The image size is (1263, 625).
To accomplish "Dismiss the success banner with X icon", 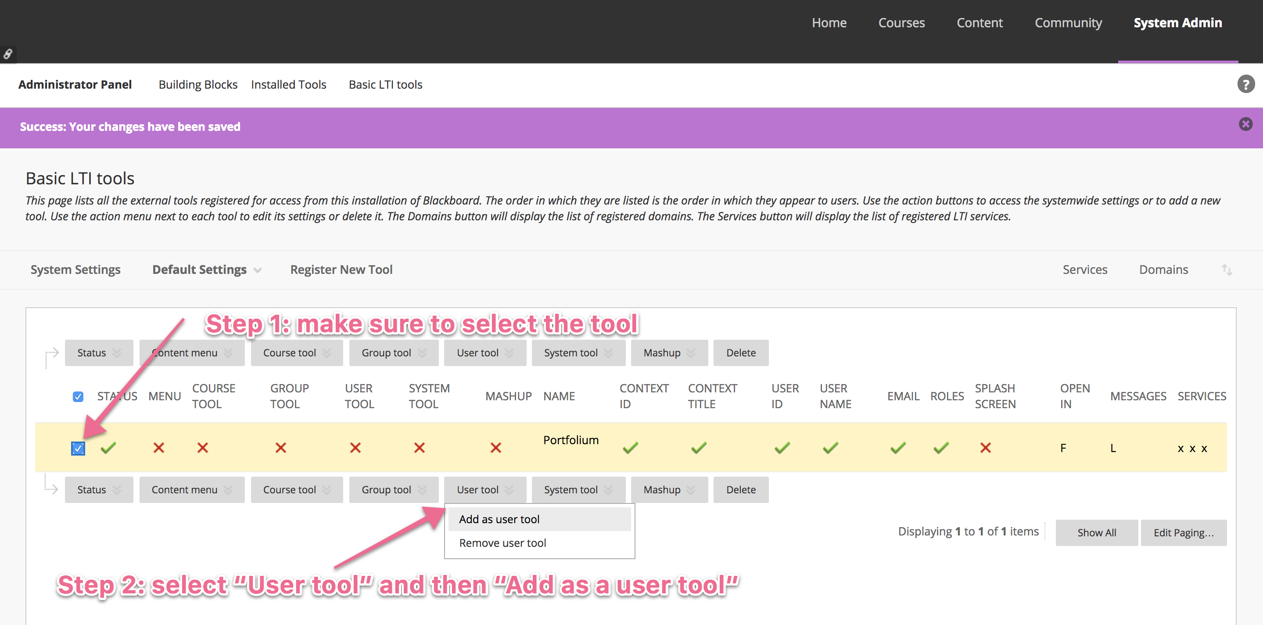I will [x=1245, y=124].
